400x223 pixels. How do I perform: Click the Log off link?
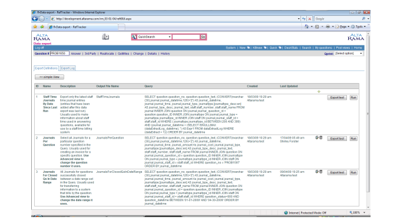click(39, 48)
